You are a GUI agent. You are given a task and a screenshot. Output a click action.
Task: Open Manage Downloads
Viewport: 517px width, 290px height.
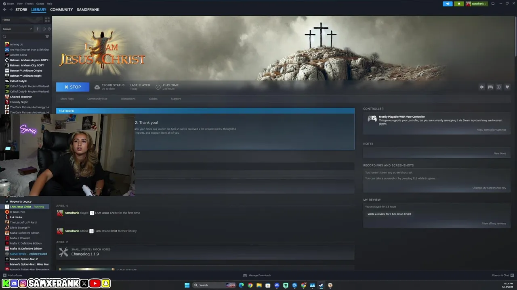(257, 275)
